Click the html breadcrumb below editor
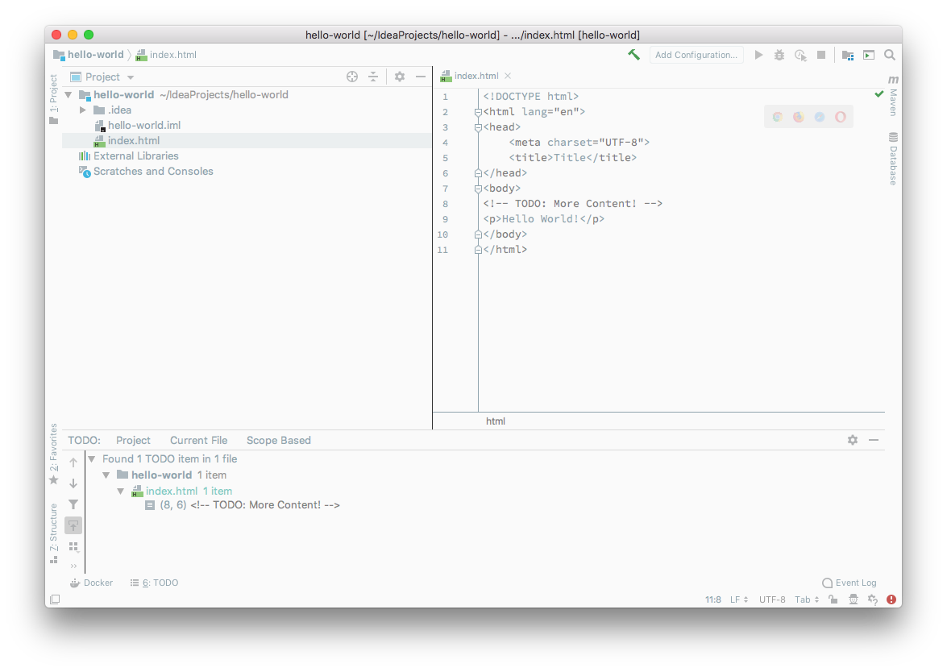The width and height of the screenshot is (947, 672). pos(495,421)
